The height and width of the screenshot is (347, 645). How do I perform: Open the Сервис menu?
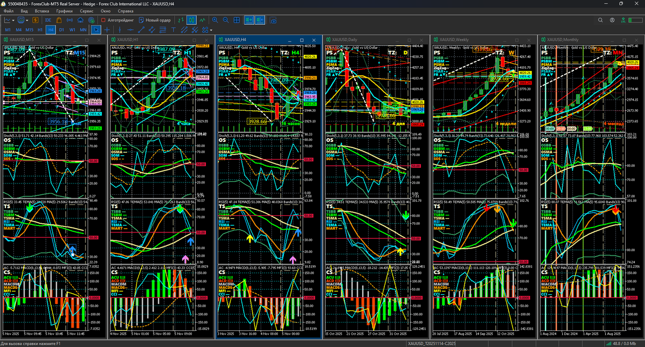point(86,11)
